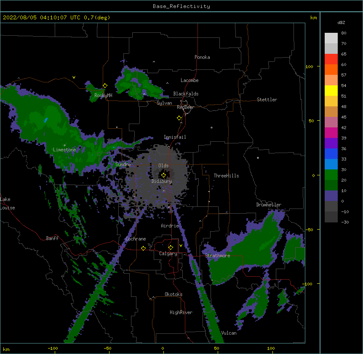363x354 pixels.
Task: Click the -30 value at bottom of legend
Action: (x=345, y=222)
